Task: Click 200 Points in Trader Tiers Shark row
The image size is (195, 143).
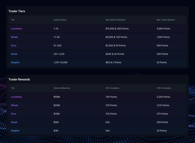Action: tap(162, 54)
